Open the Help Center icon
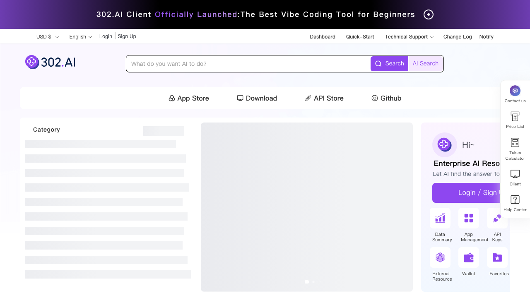 [515, 200]
